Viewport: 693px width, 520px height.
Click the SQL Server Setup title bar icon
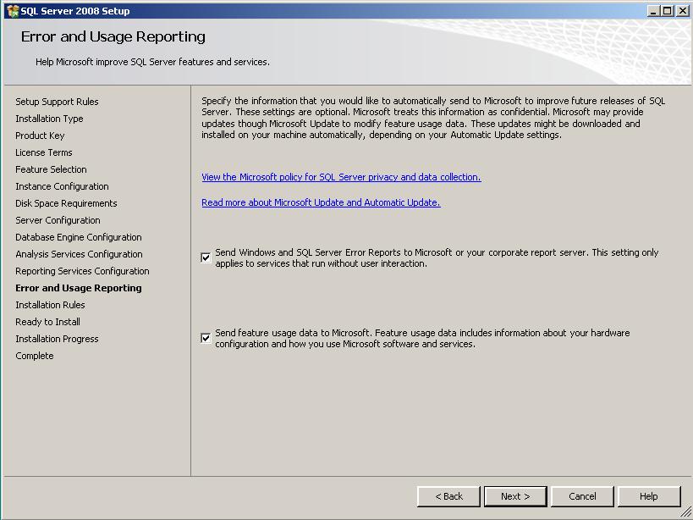13,11
